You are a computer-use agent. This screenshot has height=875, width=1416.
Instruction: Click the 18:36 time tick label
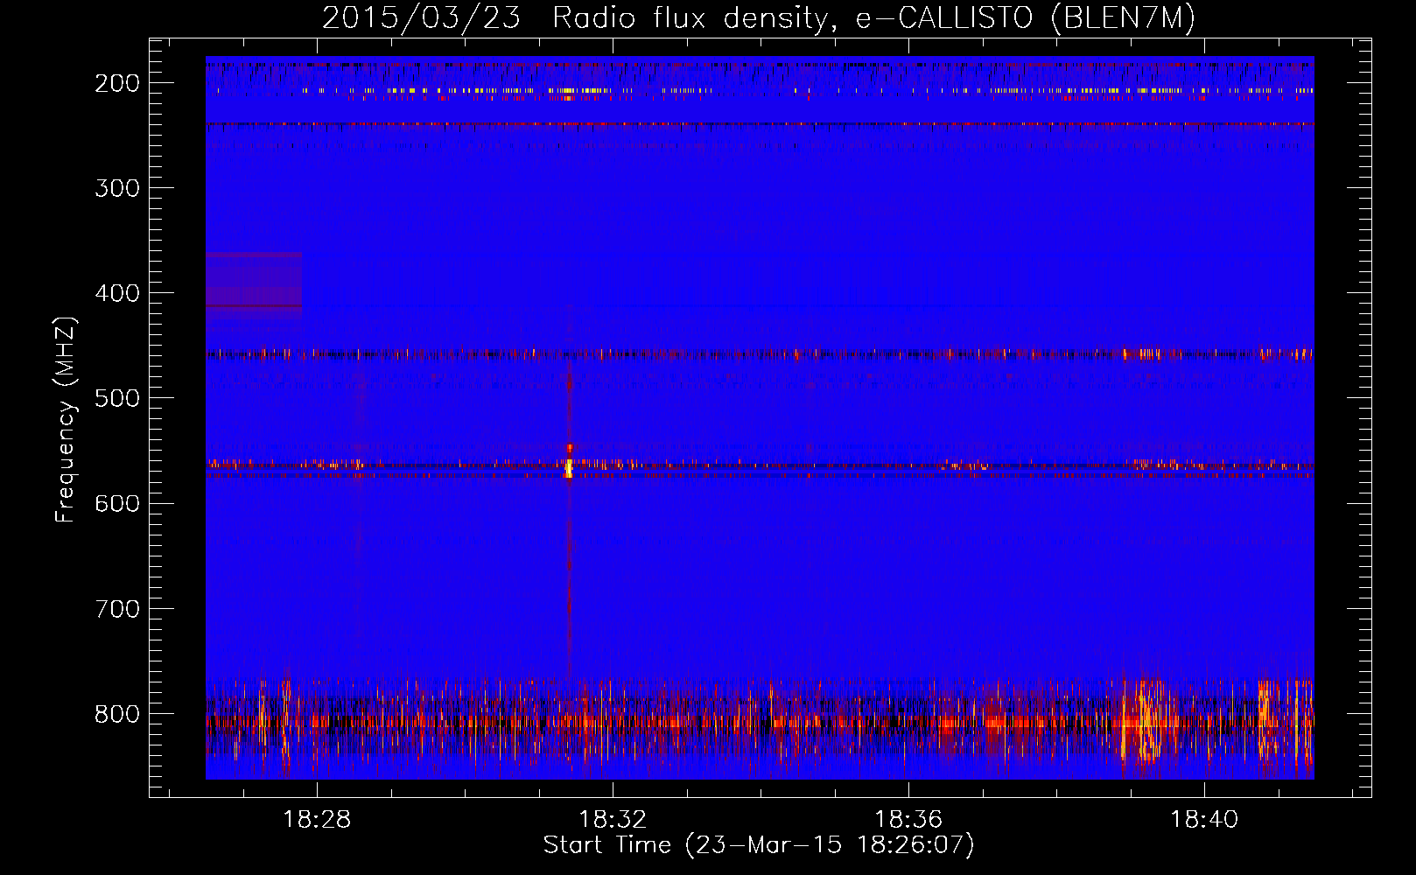(908, 820)
